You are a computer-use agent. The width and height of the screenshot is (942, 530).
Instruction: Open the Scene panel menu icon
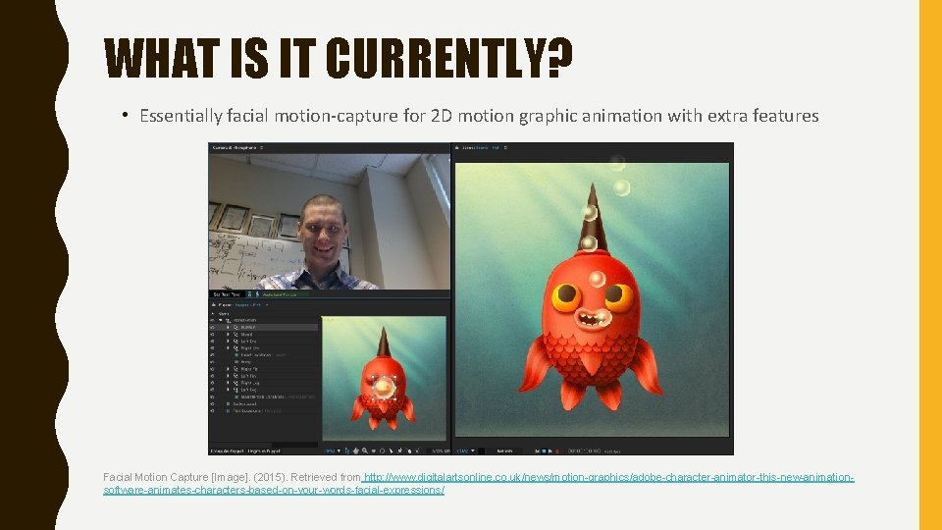pos(505,147)
